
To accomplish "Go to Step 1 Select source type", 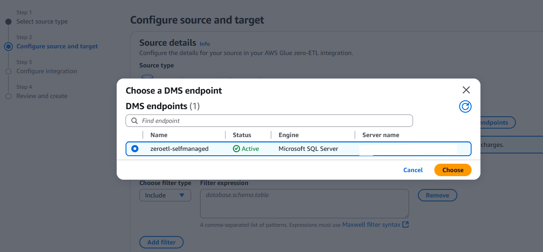I will [x=42, y=22].
